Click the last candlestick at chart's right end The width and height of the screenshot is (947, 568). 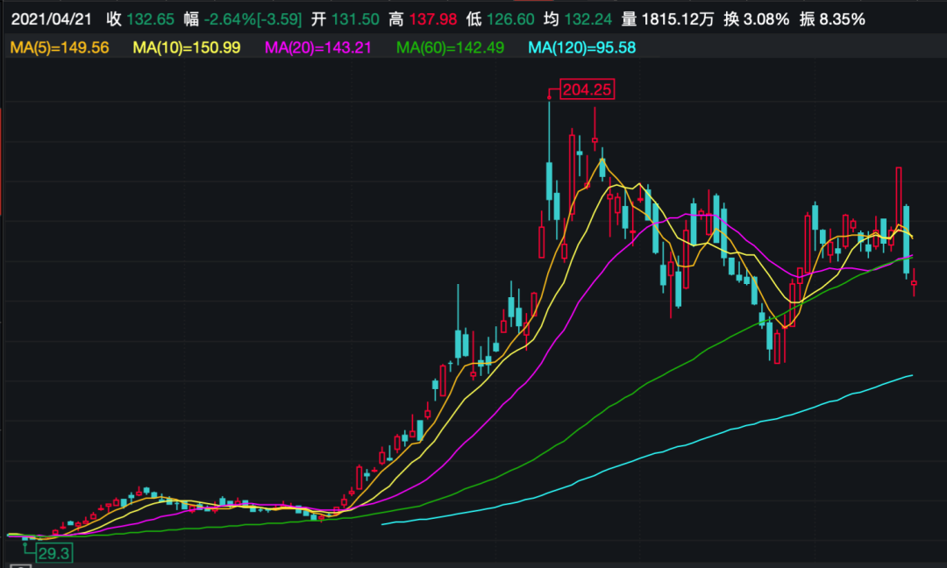[x=914, y=282]
